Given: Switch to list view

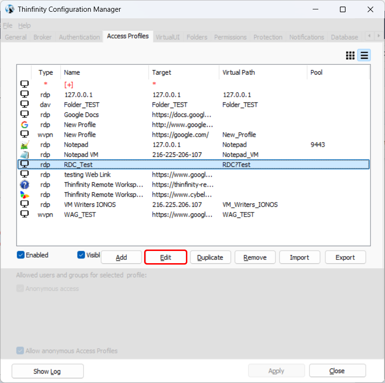Looking at the screenshot, I should [364, 55].
